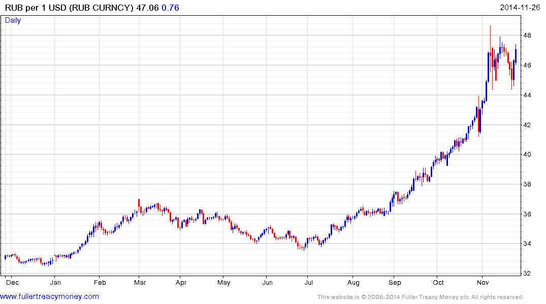Screen dimensions: 546x304
Task: Click the Mar month label
Action: click(140, 282)
